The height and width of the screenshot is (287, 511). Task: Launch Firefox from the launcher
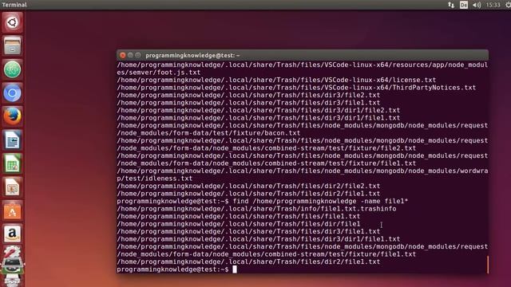point(13,116)
